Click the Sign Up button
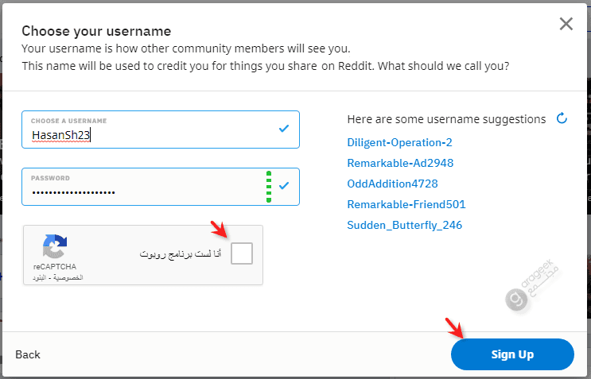Viewport: 591px width, 379px height. pos(512,354)
